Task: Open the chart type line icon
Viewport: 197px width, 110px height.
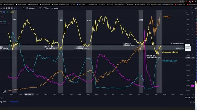Action: (x=23, y=8)
